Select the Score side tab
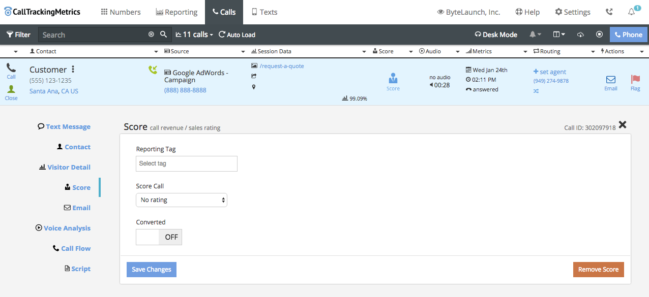 click(x=77, y=188)
